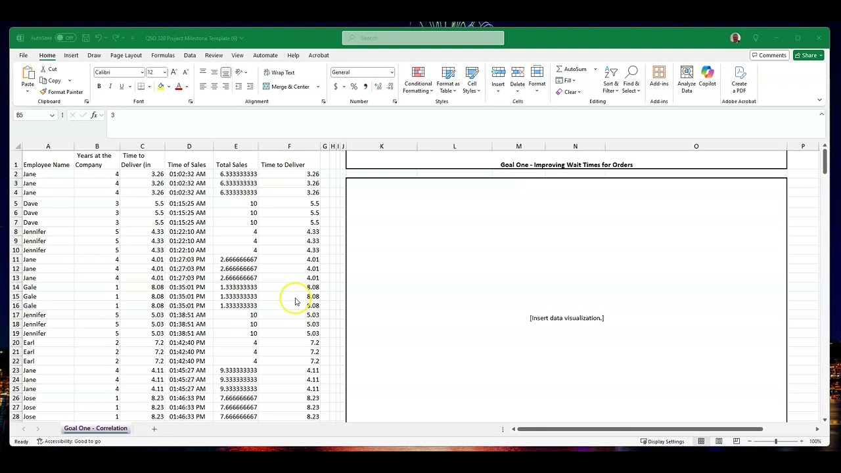
Task: Open Conditional Formatting menu
Action: (x=418, y=80)
